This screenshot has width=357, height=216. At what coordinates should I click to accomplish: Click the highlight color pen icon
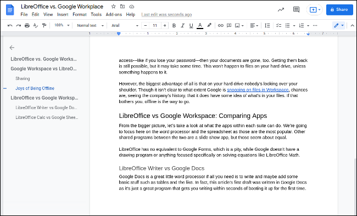[x=209, y=25]
